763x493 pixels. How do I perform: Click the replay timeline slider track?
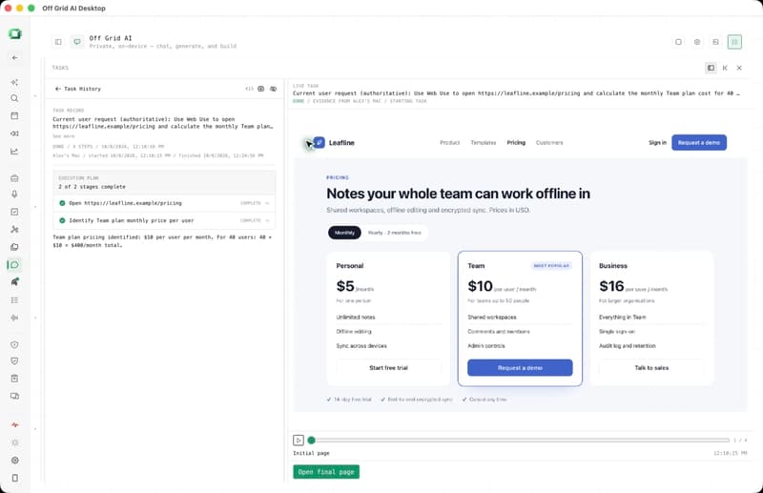tap(520, 440)
